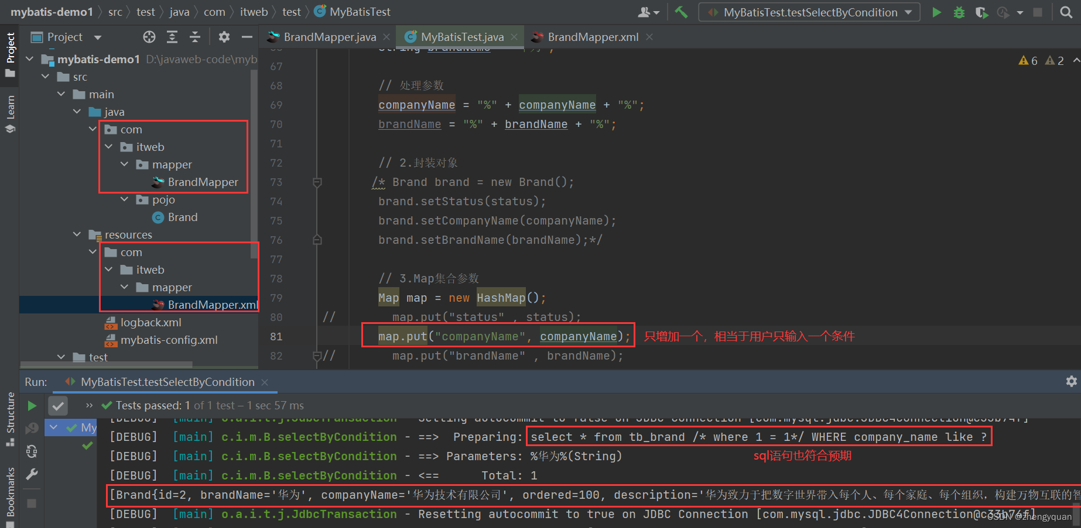Click mybatis-demo1 breadcrumb
The width and height of the screenshot is (1081, 528).
click(52, 12)
